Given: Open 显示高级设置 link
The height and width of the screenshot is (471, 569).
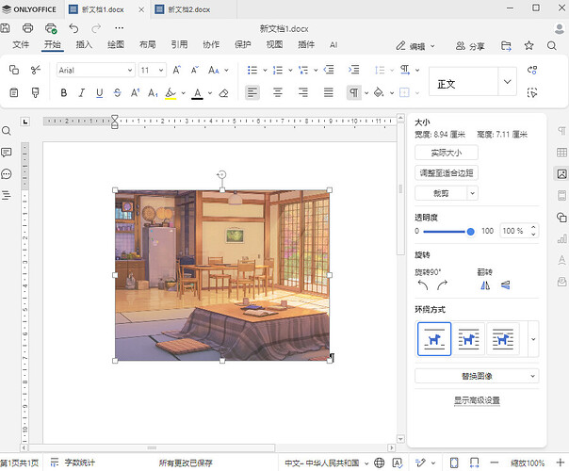Looking at the screenshot, I should pyautogui.click(x=477, y=400).
